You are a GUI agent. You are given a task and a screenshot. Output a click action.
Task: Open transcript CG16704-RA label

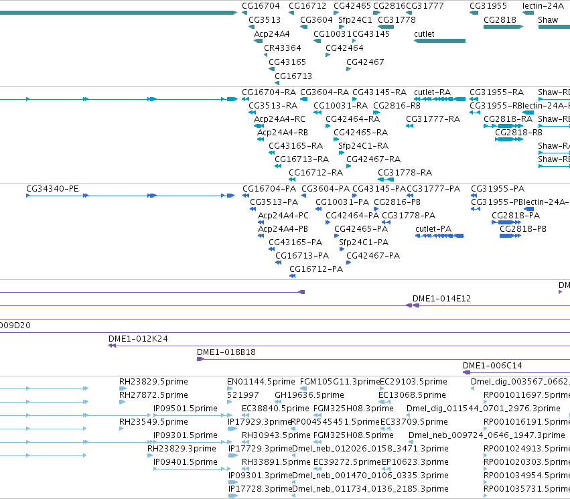point(269,92)
